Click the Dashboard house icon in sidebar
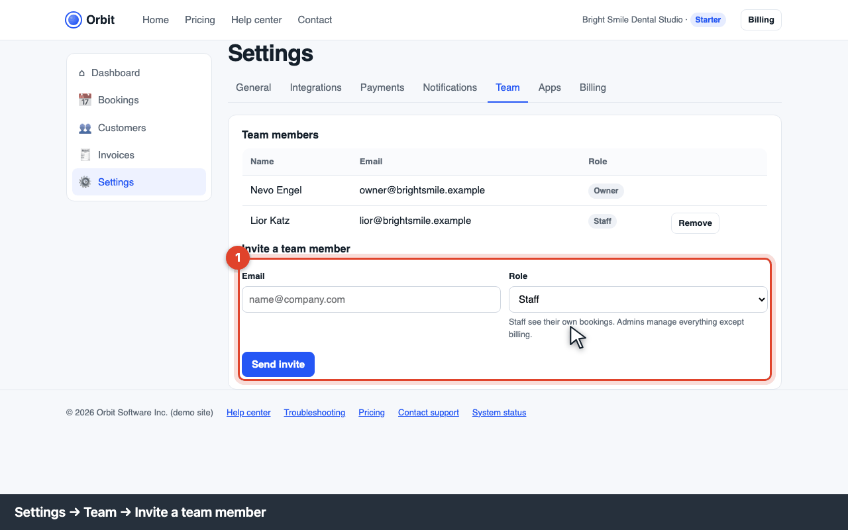This screenshot has width=848, height=530. click(82, 73)
